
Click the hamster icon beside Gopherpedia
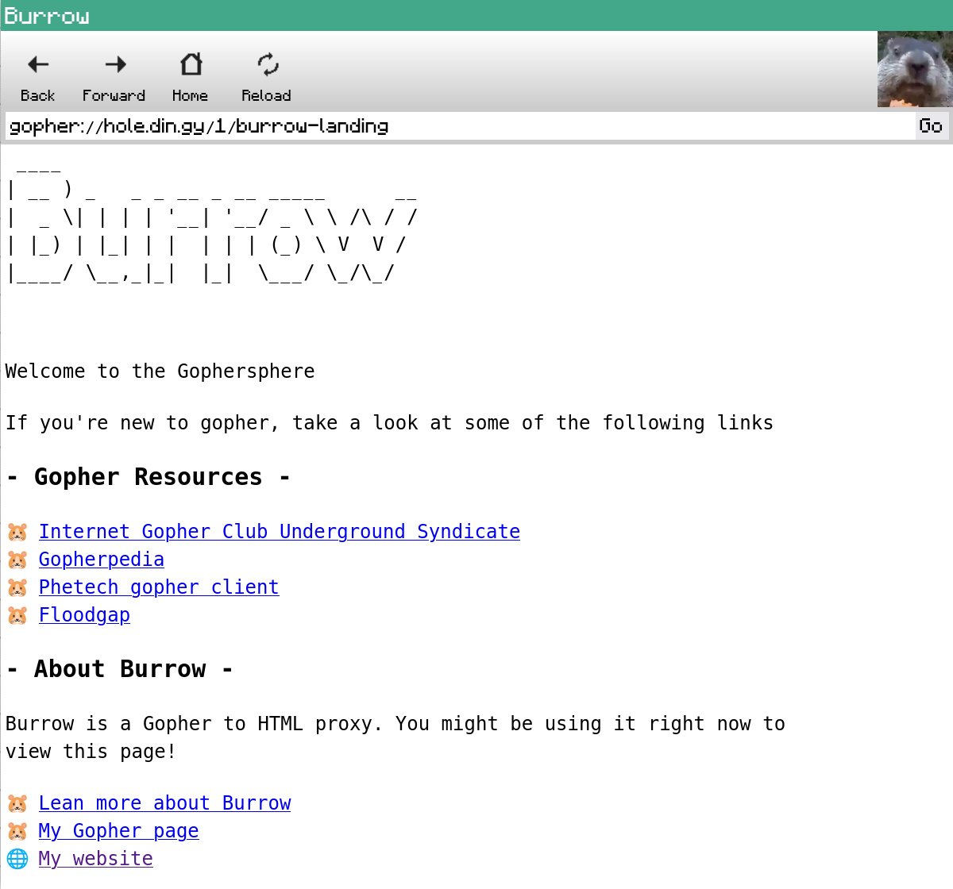[17, 560]
